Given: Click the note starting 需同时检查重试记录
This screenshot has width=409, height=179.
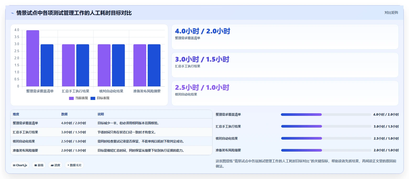Looking at the screenshot, I should click(141, 141).
